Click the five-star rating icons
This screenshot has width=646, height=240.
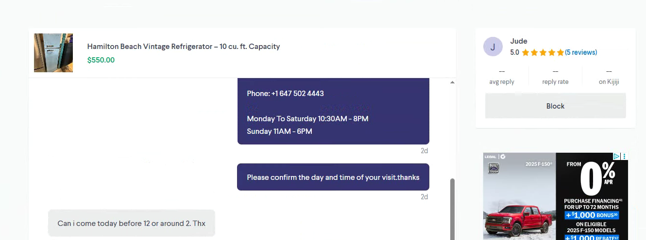(x=543, y=52)
